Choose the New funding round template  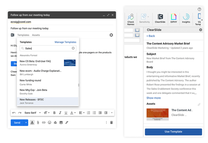(48, 82)
